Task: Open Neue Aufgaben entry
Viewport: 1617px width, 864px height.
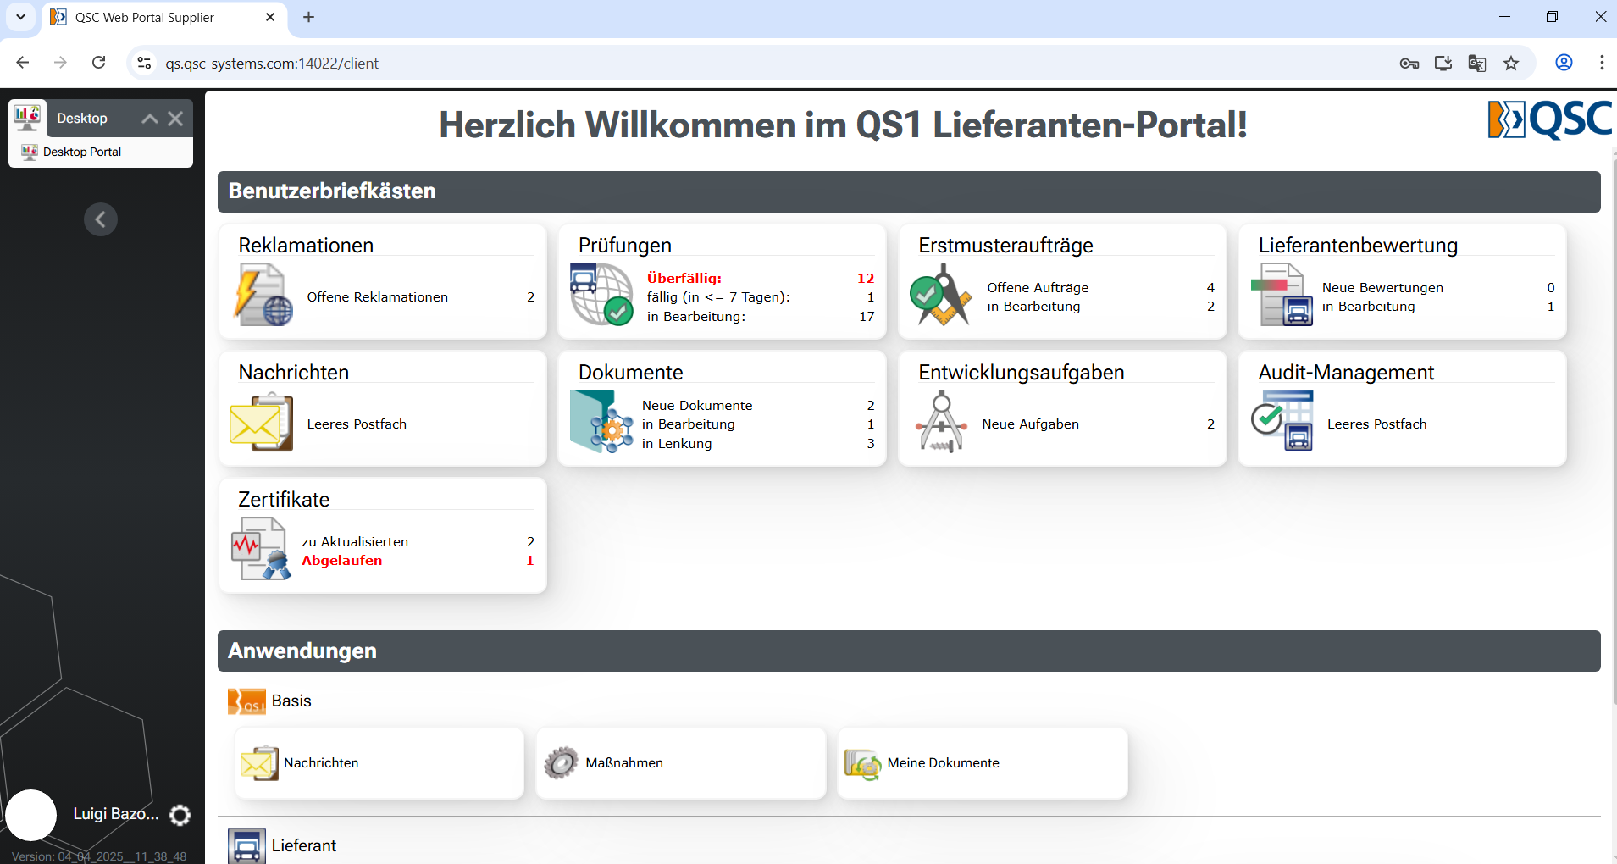Action: (1099, 424)
